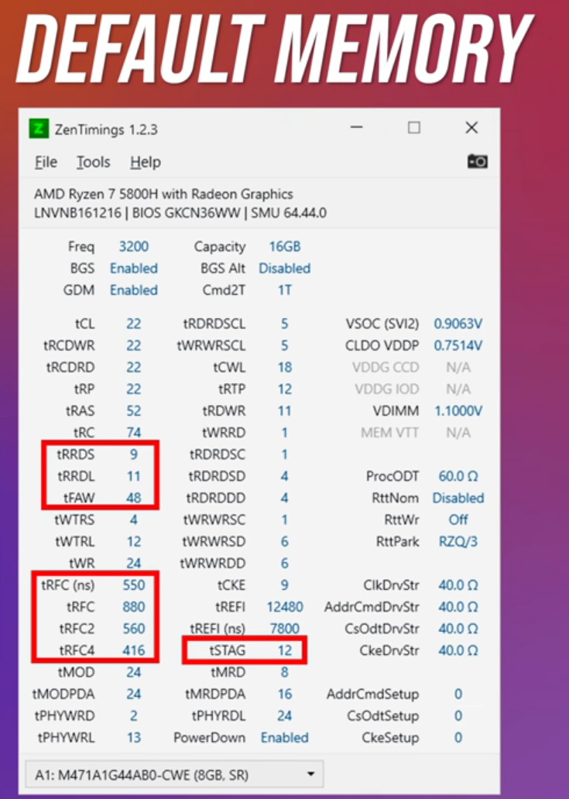Click the tRDWR value 11
Image resolution: width=569 pixels, height=799 pixels.
pyautogui.click(x=285, y=411)
